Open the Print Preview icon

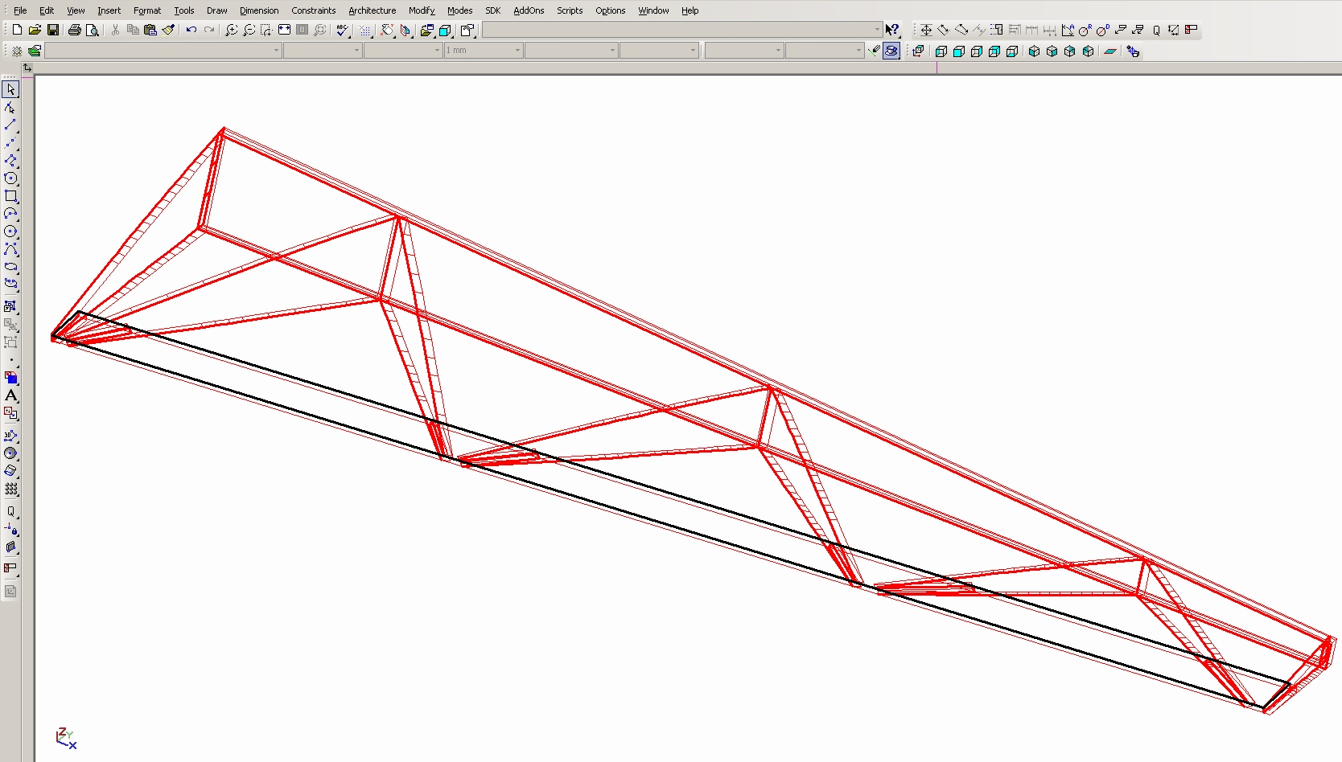93,30
